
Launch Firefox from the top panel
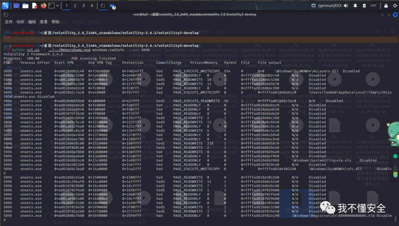point(43,5)
